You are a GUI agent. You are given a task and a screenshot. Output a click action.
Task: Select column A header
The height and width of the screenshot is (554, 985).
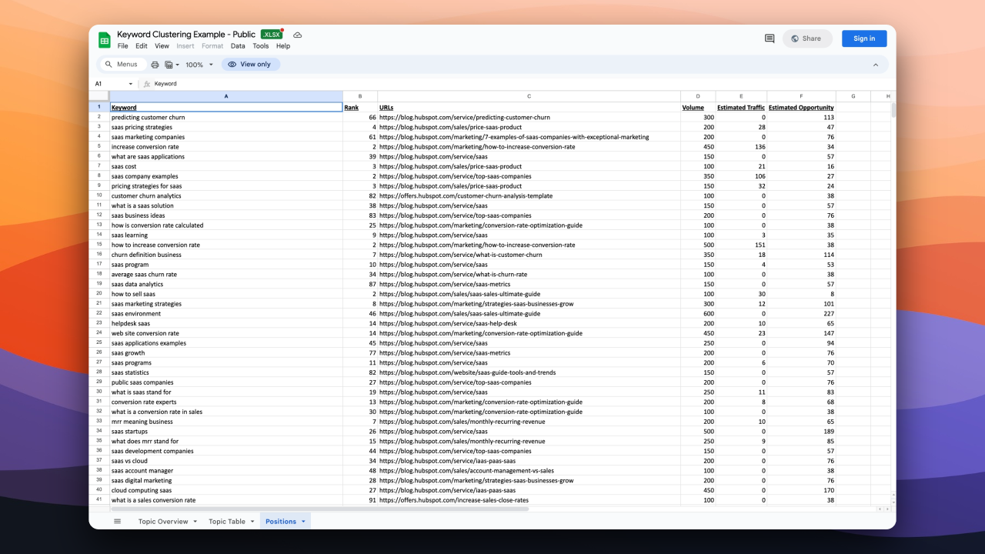tap(226, 96)
